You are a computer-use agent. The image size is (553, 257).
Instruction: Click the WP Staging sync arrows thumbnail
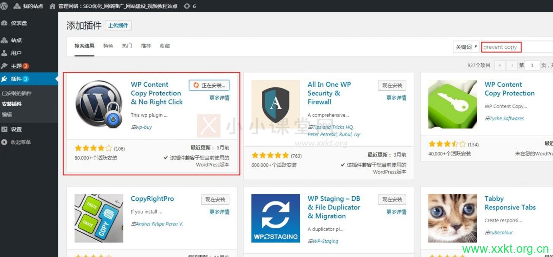click(276, 218)
